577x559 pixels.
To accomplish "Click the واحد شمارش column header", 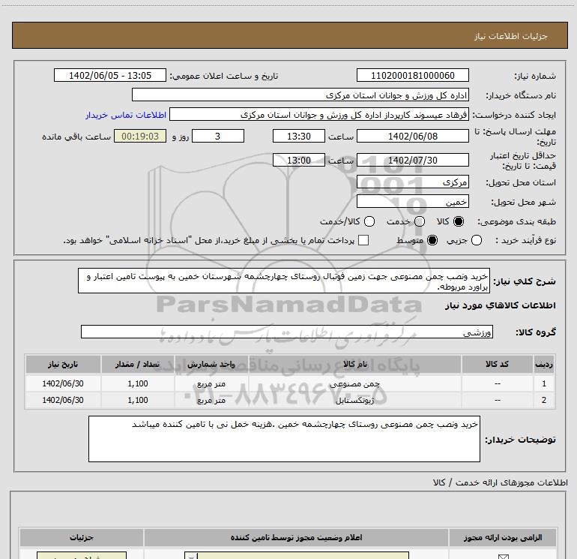I will 211,364.
